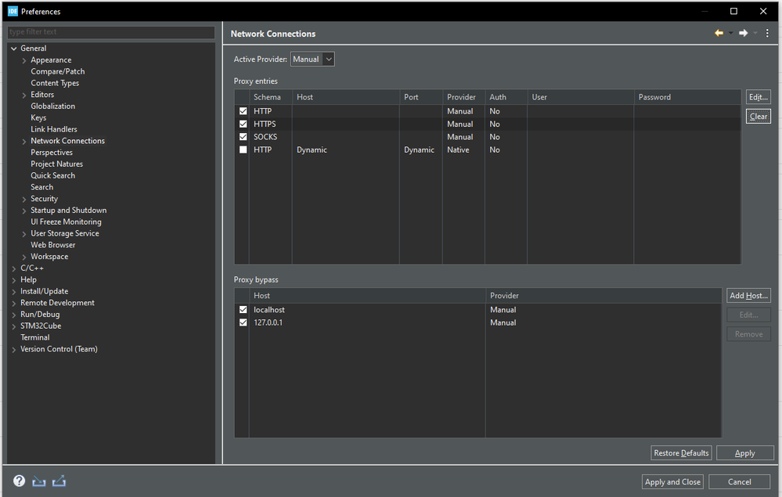
Task: Select the HTTPS schema cell
Action: (265, 124)
